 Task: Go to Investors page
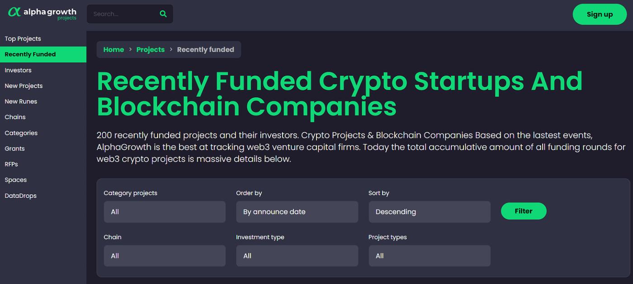(x=18, y=70)
